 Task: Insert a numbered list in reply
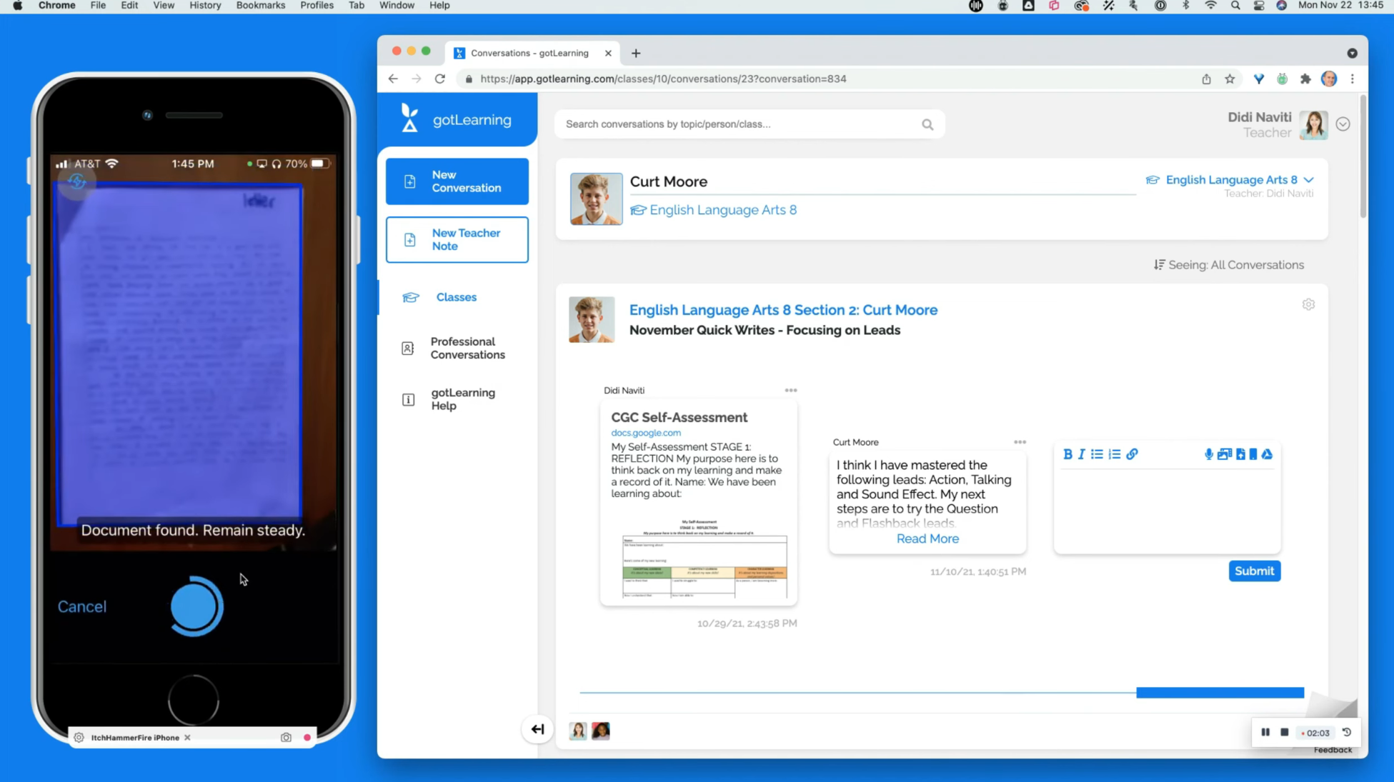click(1115, 454)
